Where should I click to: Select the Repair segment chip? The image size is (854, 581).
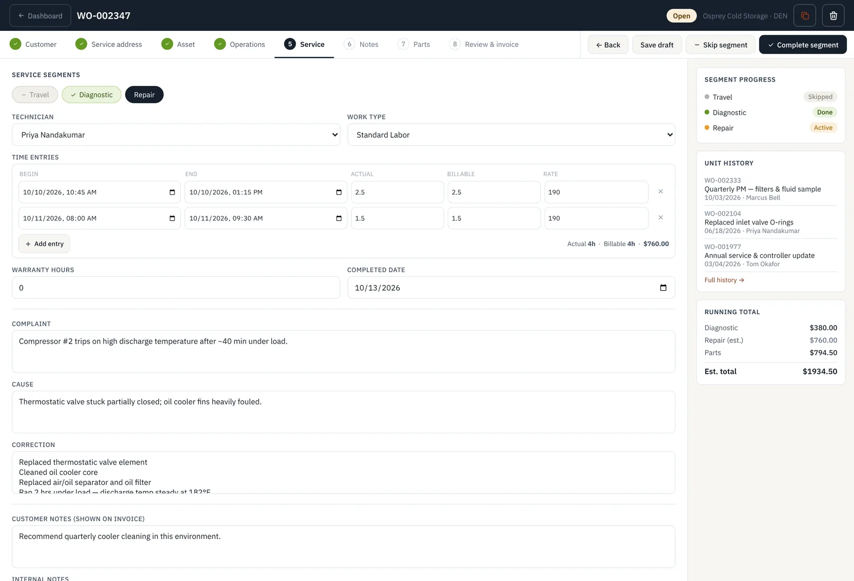pyautogui.click(x=144, y=94)
